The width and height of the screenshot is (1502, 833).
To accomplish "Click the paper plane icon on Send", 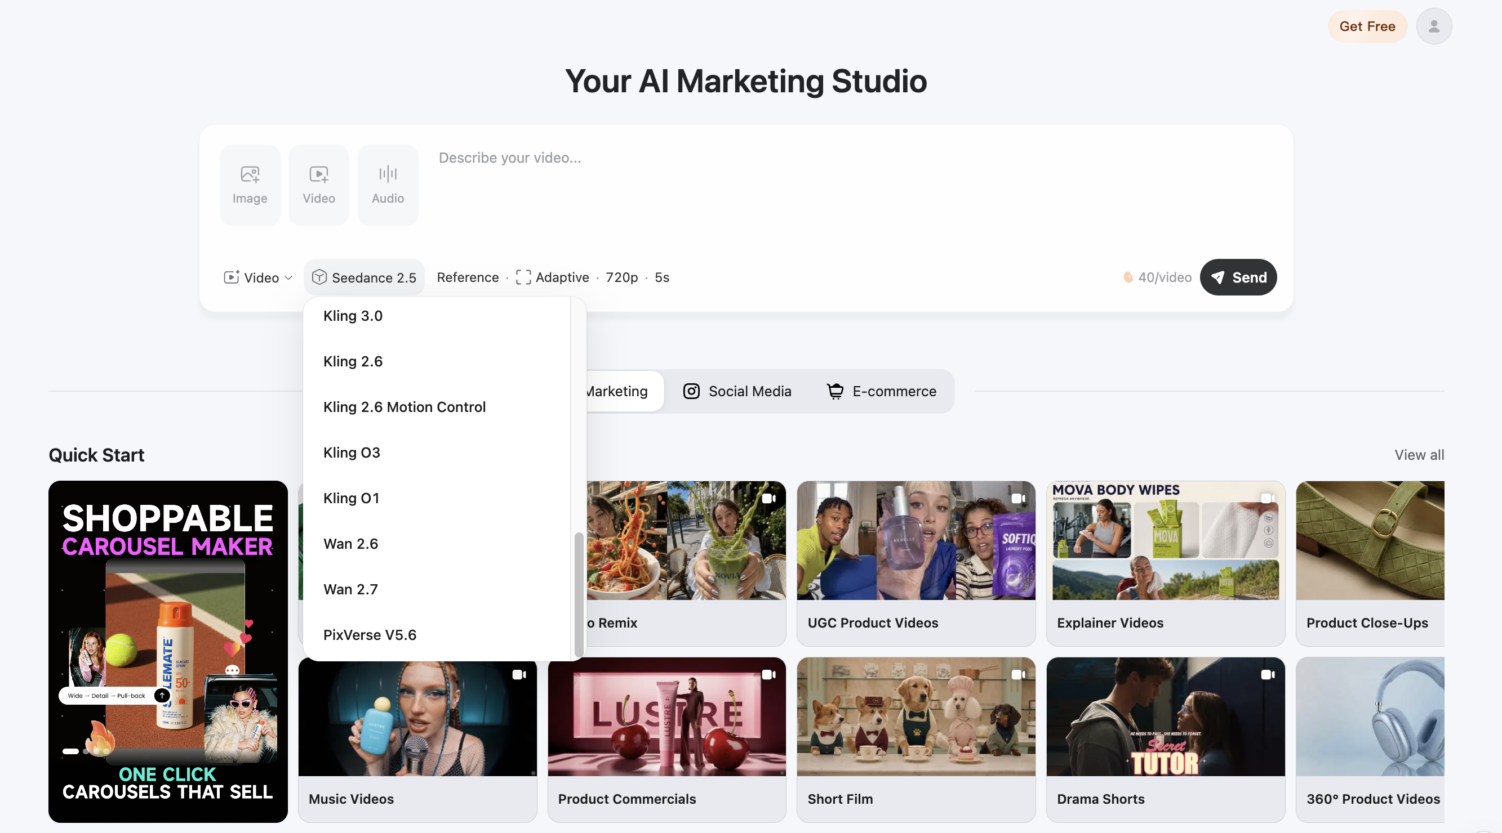I will (1217, 277).
